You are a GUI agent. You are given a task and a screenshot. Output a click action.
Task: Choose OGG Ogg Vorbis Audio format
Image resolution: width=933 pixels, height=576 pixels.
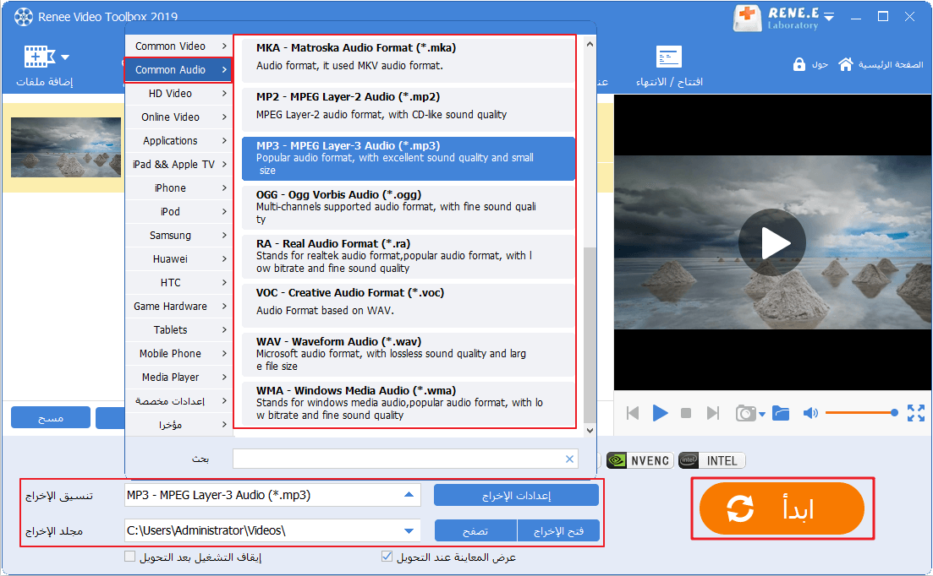pos(409,208)
